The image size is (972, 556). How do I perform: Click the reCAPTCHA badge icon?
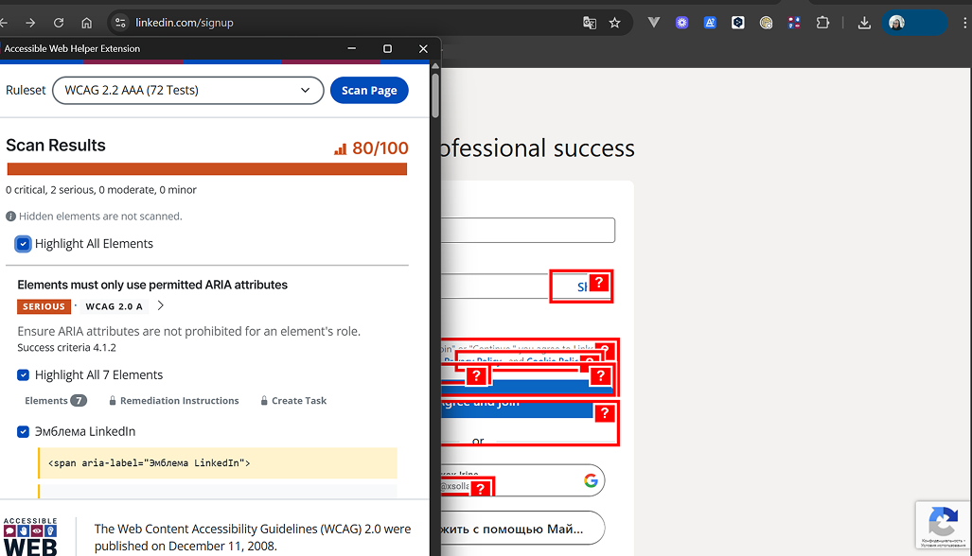(942, 522)
